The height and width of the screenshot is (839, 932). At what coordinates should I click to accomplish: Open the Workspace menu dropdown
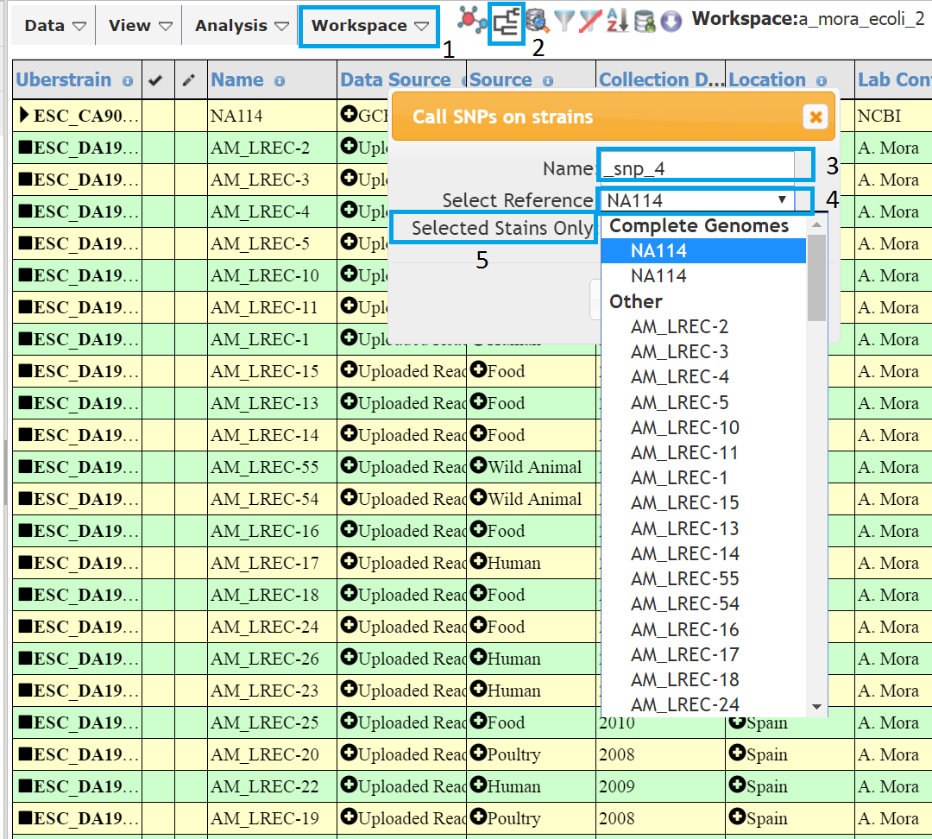coord(369,26)
